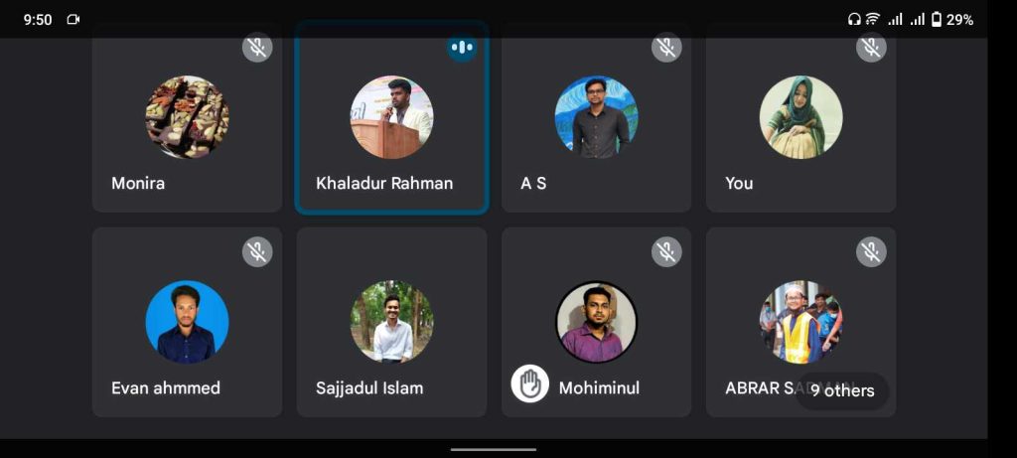Open the 9 others participants list

point(842,390)
